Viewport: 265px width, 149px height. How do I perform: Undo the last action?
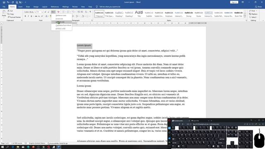(x=8, y=2)
